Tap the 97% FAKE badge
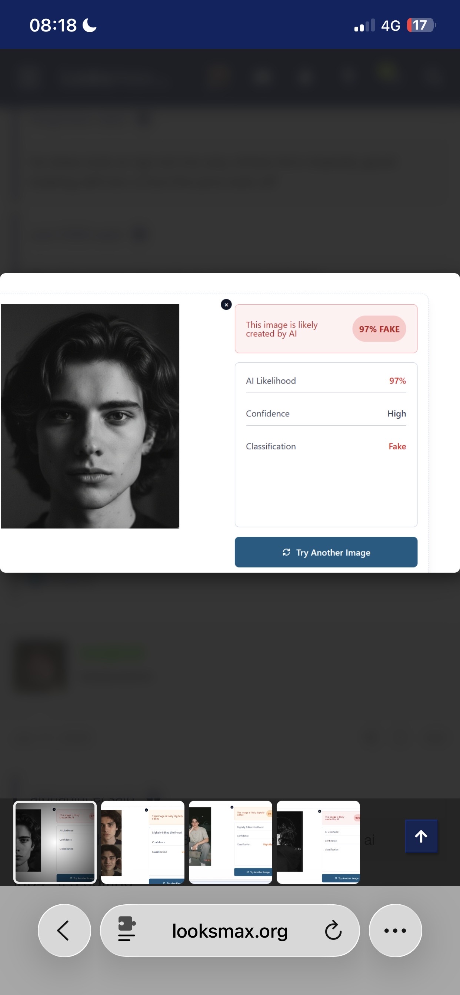460x995 pixels. 379,329
